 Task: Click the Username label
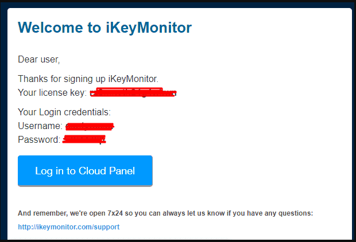click(40, 126)
